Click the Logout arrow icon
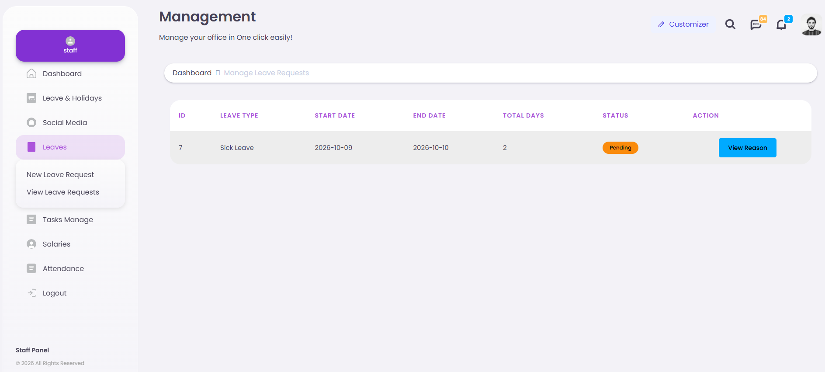 tap(32, 293)
